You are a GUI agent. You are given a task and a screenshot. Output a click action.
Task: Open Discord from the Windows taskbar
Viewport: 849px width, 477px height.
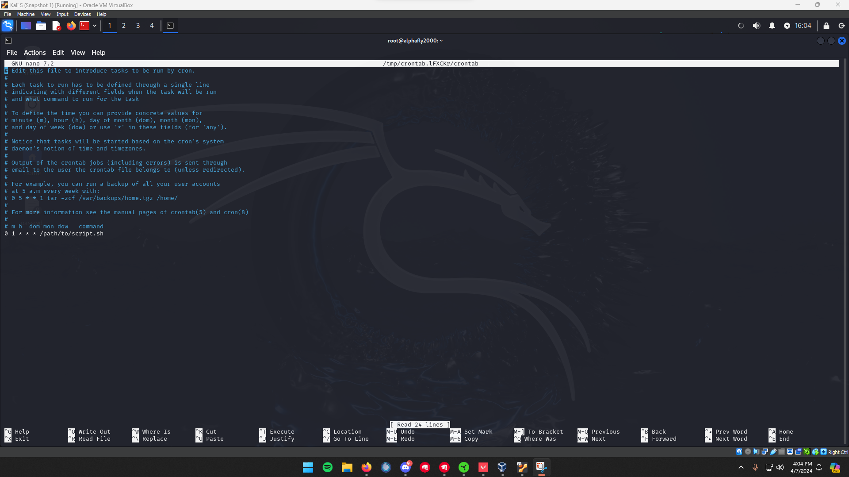(405, 467)
